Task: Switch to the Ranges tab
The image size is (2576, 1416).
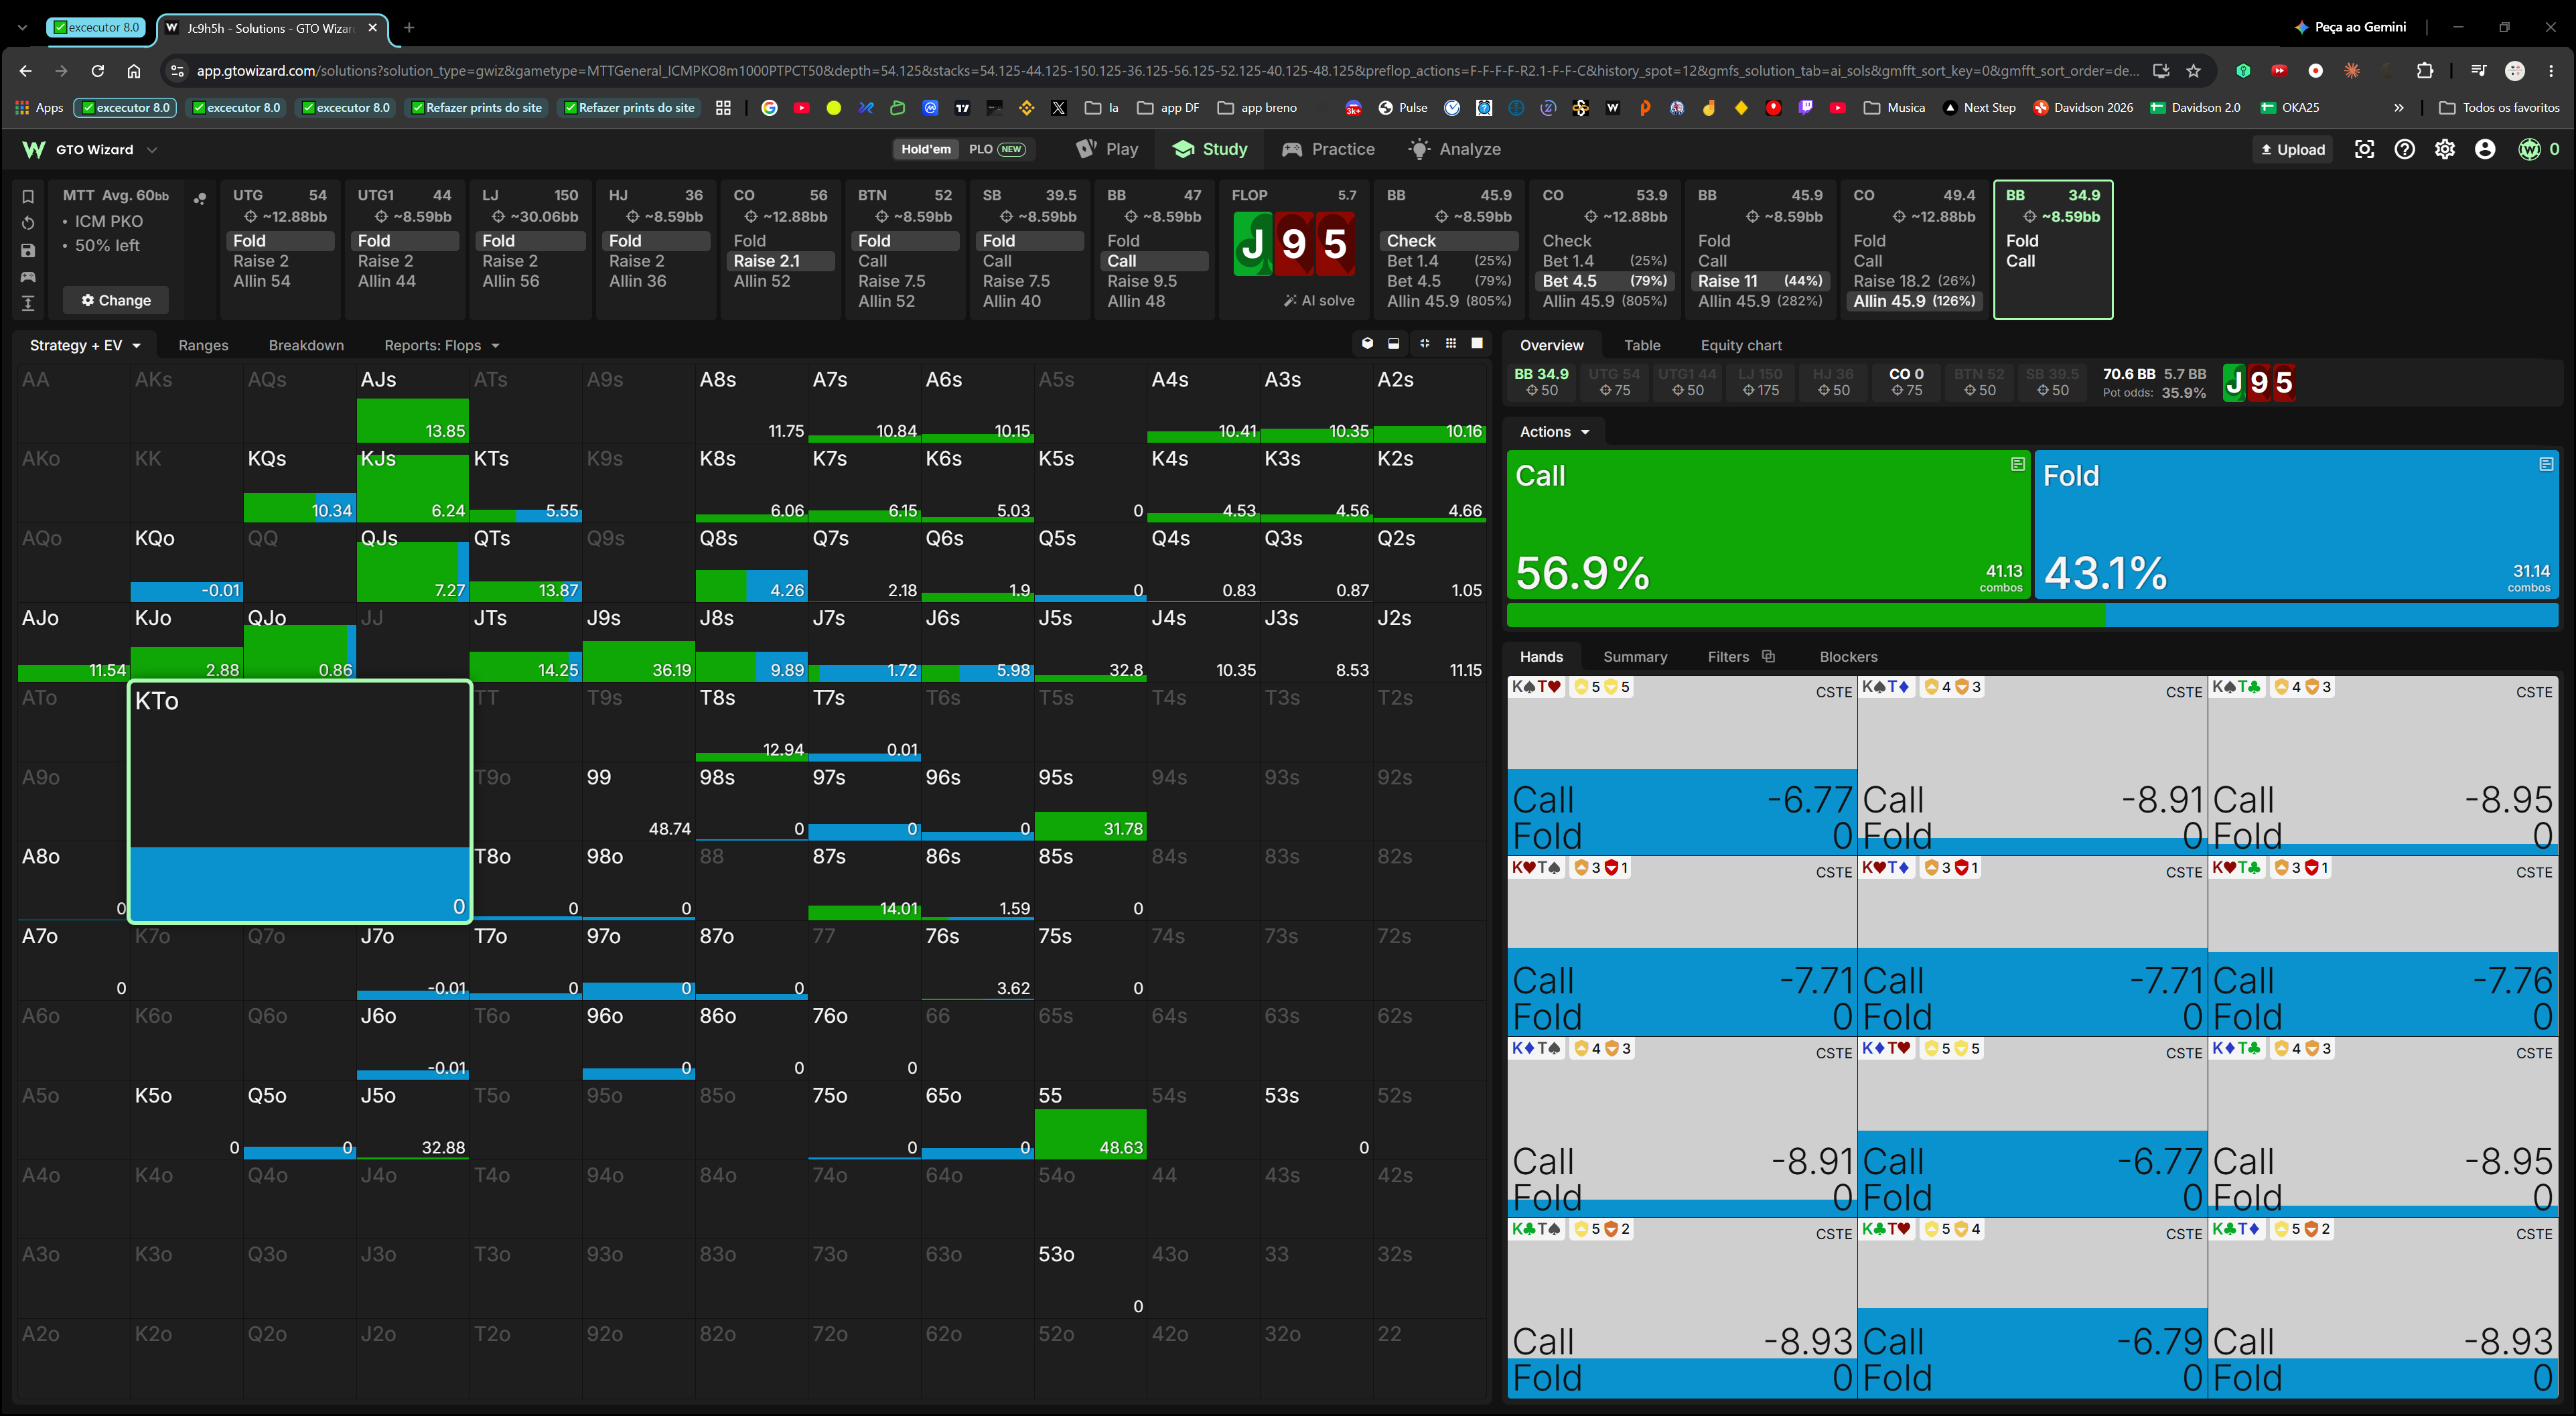Action: click(x=203, y=345)
